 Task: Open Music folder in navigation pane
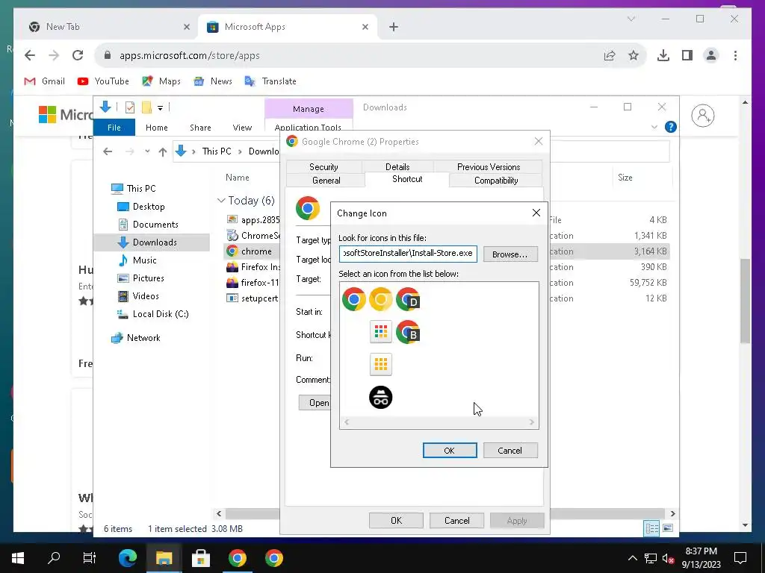[144, 260]
